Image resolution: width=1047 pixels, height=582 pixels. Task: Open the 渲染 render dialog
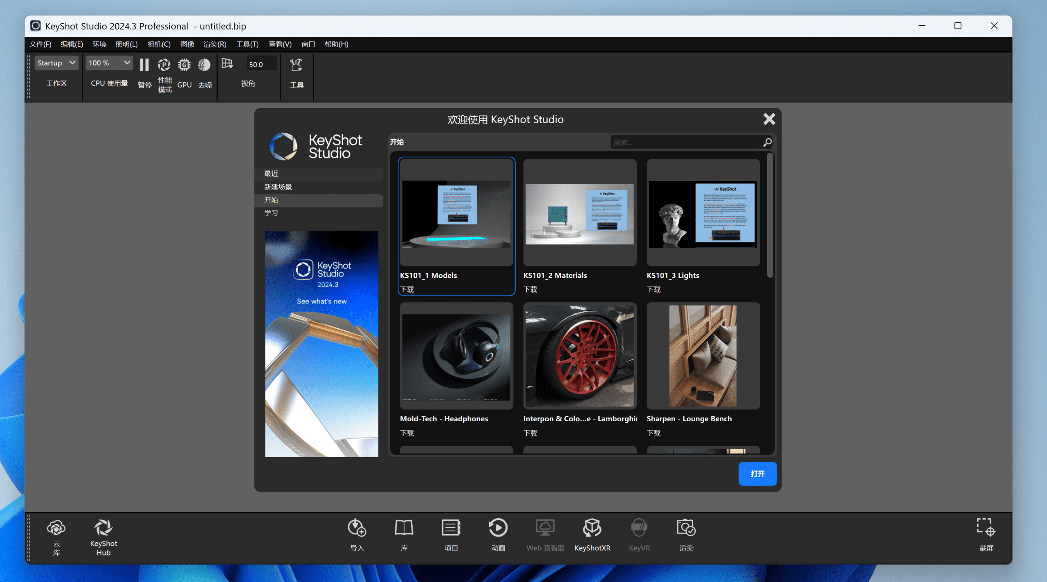(686, 527)
